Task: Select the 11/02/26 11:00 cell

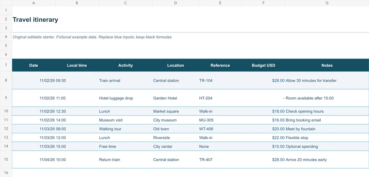Action: (53, 98)
